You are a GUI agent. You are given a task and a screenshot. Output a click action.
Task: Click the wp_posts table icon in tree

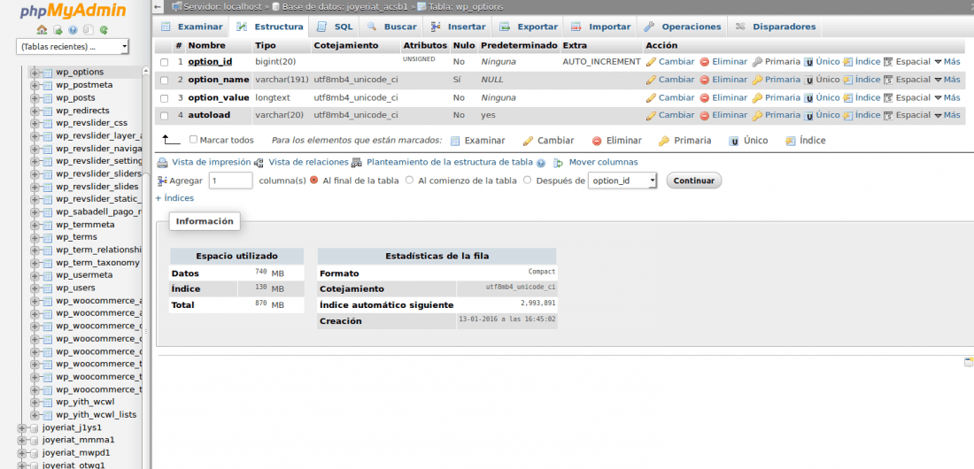pyautogui.click(x=47, y=98)
